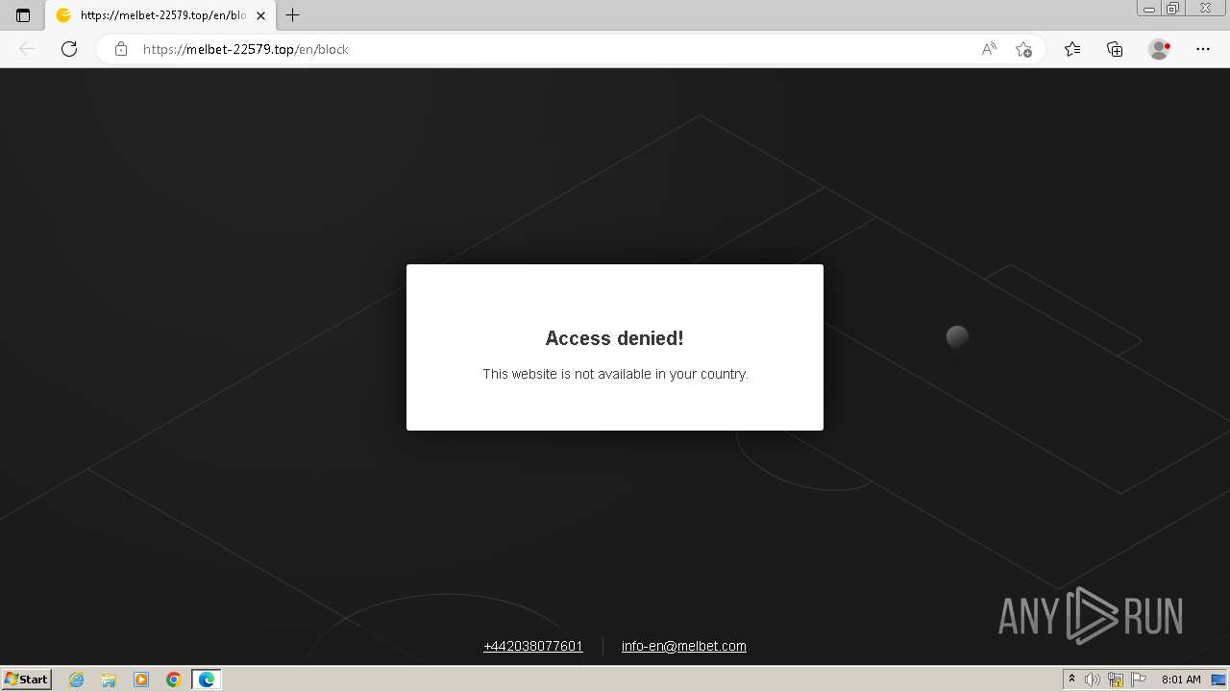Image resolution: width=1230 pixels, height=692 pixels.
Task: Open the Favorites list icon
Action: click(x=1072, y=49)
